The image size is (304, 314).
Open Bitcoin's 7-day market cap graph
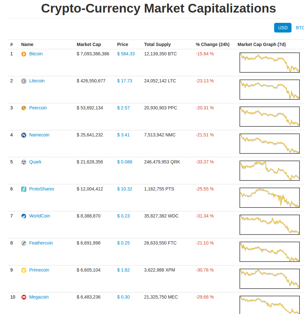pyautogui.click(x=269, y=62)
